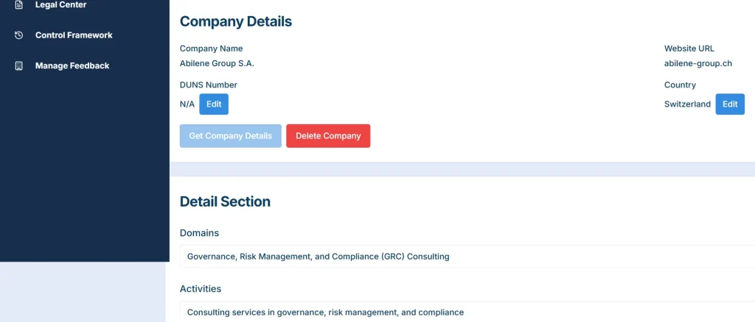Click the Manage Feedback sidebar icon
The image size is (755, 322).
point(19,66)
